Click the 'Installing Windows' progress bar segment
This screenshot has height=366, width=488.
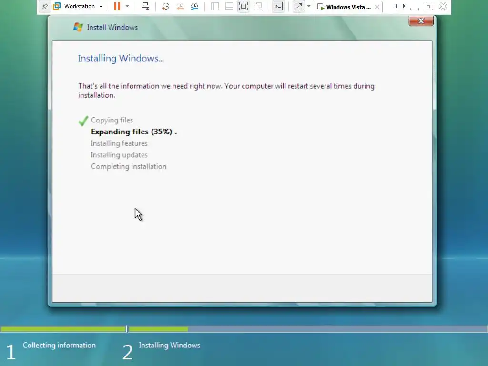pyautogui.click(x=308, y=329)
